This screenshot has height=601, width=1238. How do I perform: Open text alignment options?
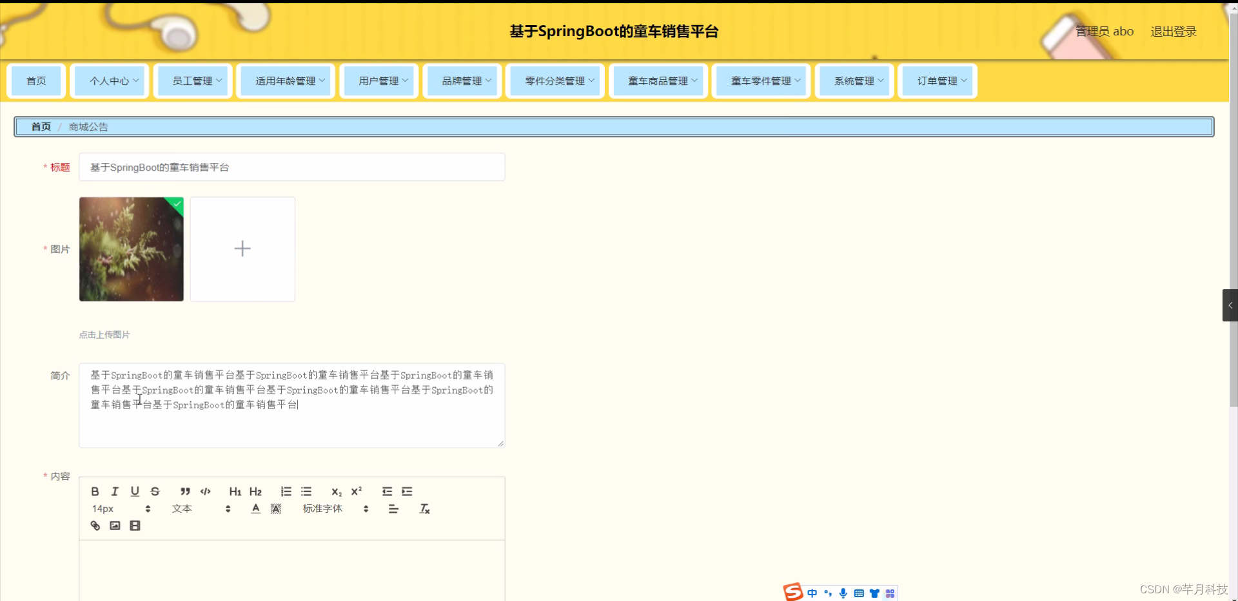click(393, 509)
